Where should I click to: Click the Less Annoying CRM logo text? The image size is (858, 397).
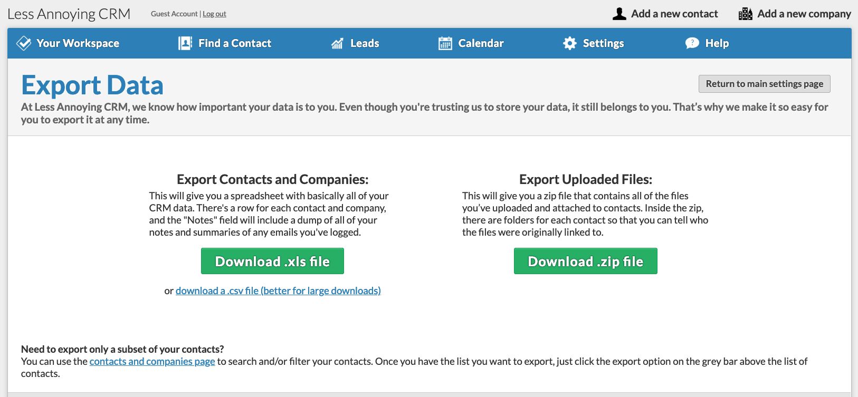[69, 14]
